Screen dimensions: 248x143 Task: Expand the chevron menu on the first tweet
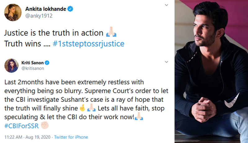pos(166,6)
